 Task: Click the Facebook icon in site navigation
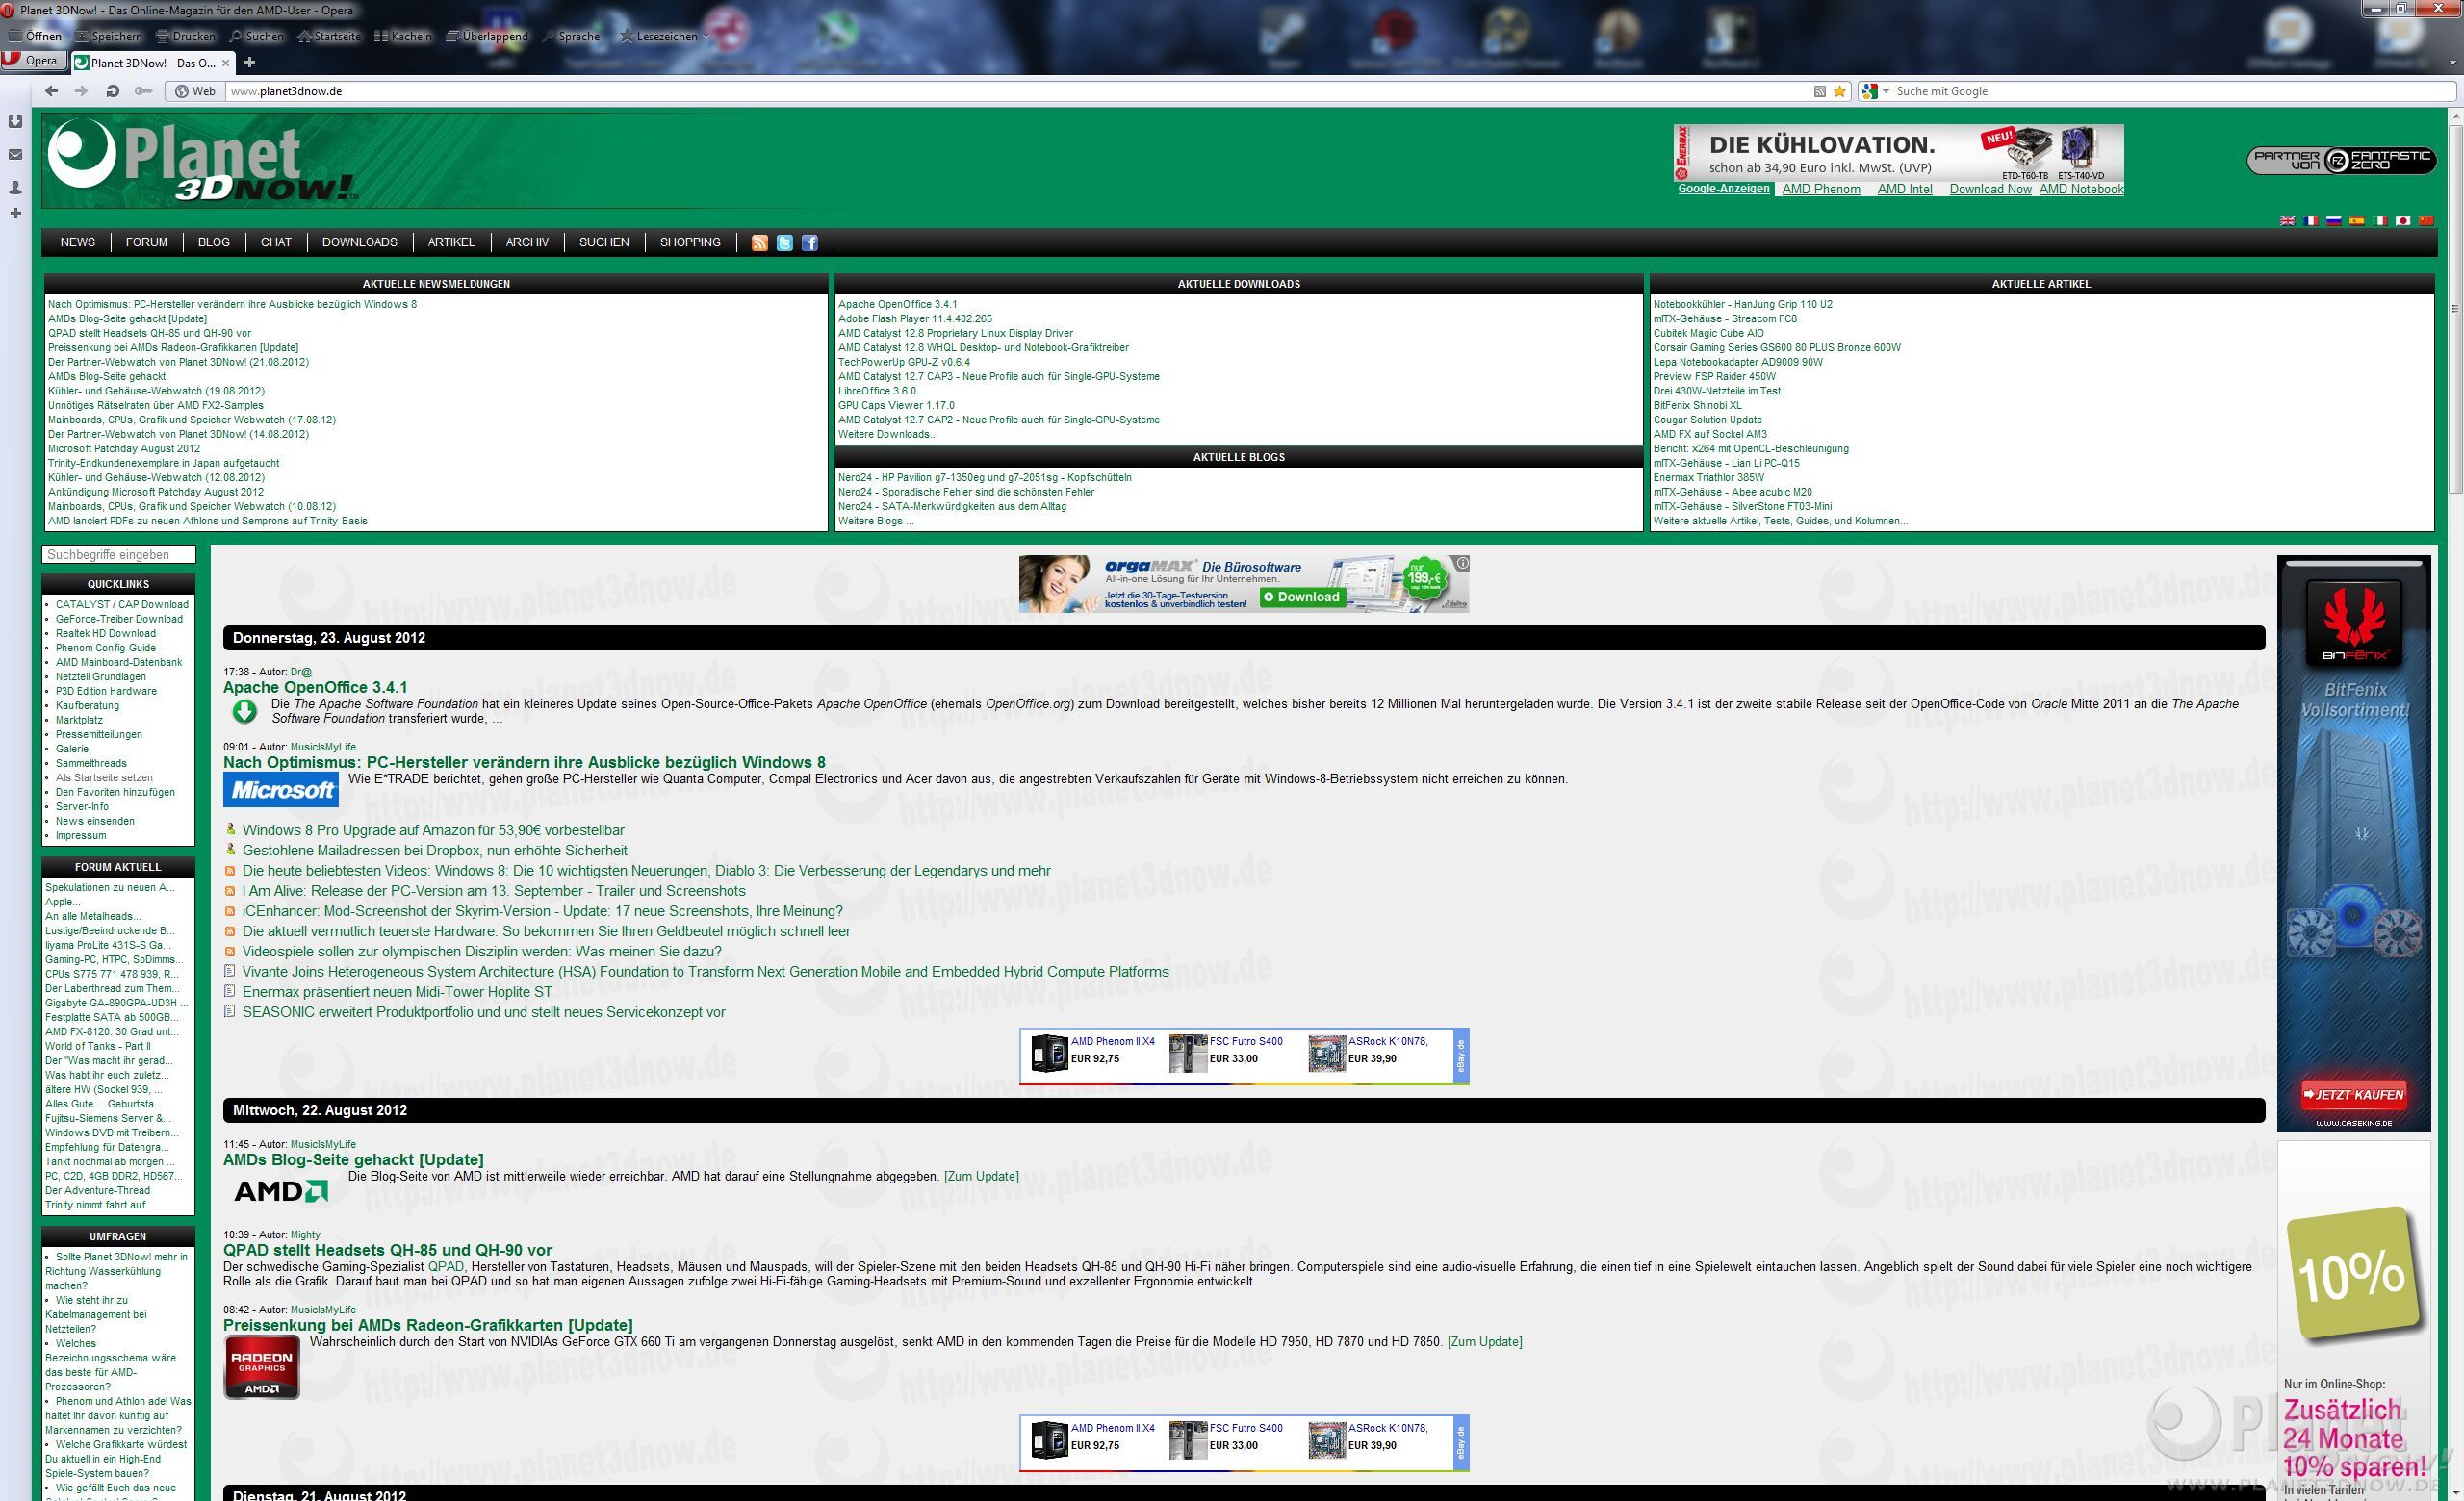click(x=810, y=242)
